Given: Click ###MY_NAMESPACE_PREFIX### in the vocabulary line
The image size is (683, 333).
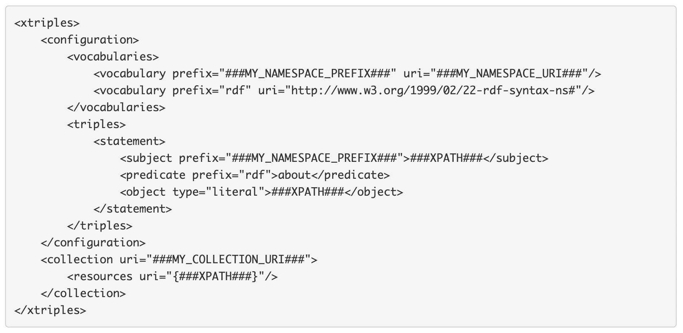Looking at the screenshot, I should [x=308, y=74].
